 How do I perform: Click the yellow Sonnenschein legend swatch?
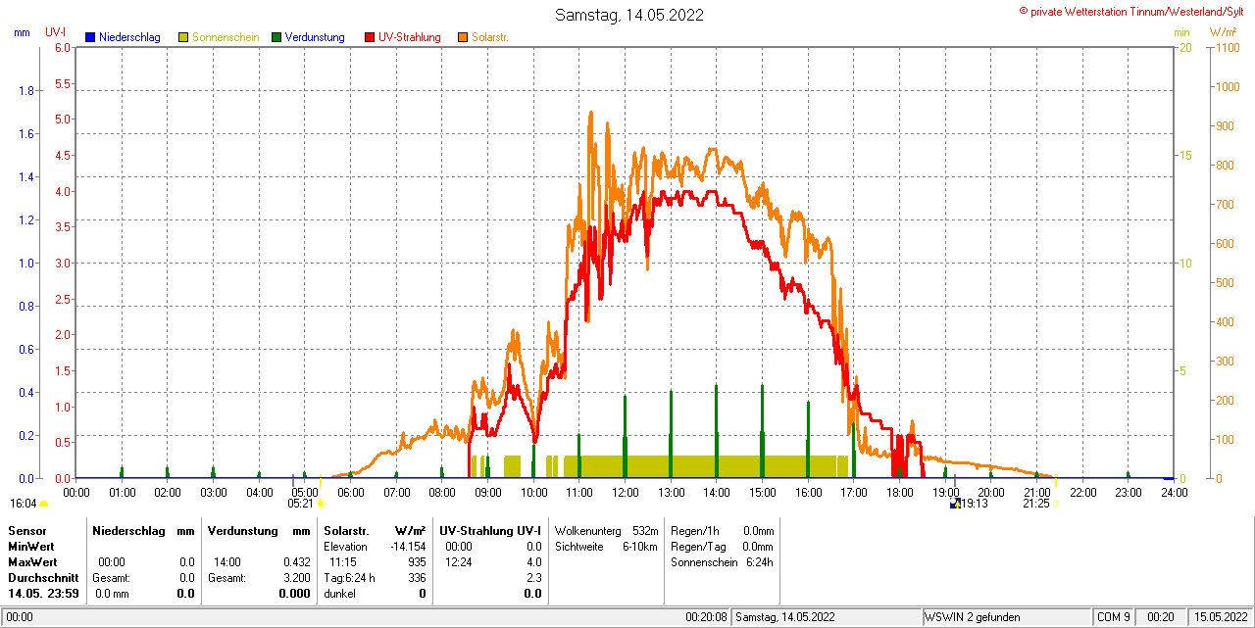coord(183,37)
